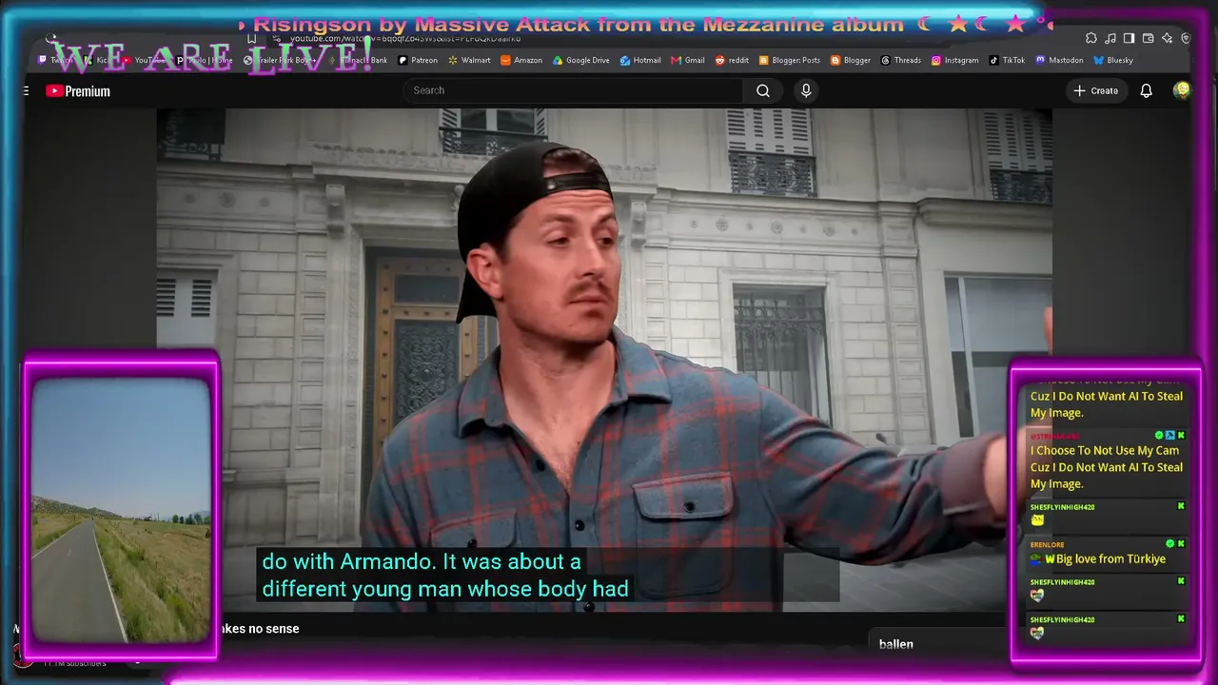Open the Google Drive bookmark
This screenshot has width=1218, height=685.
(581, 60)
